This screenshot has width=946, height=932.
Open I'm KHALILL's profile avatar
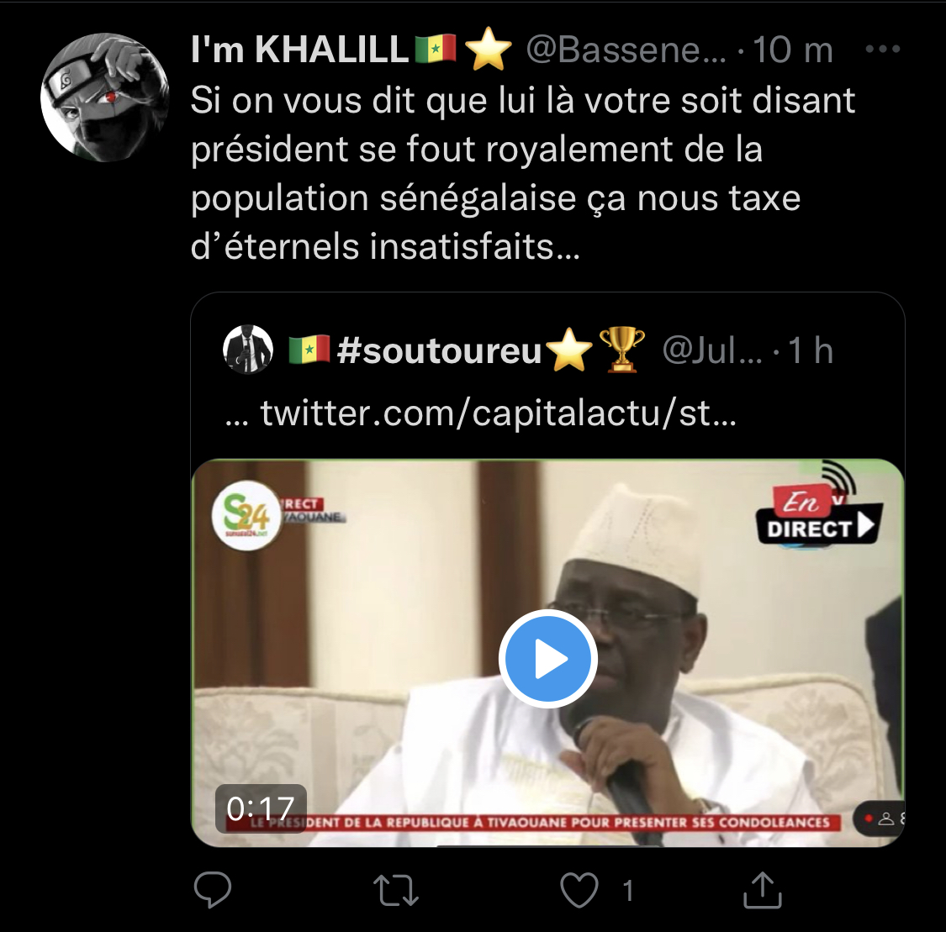pos(104,97)
